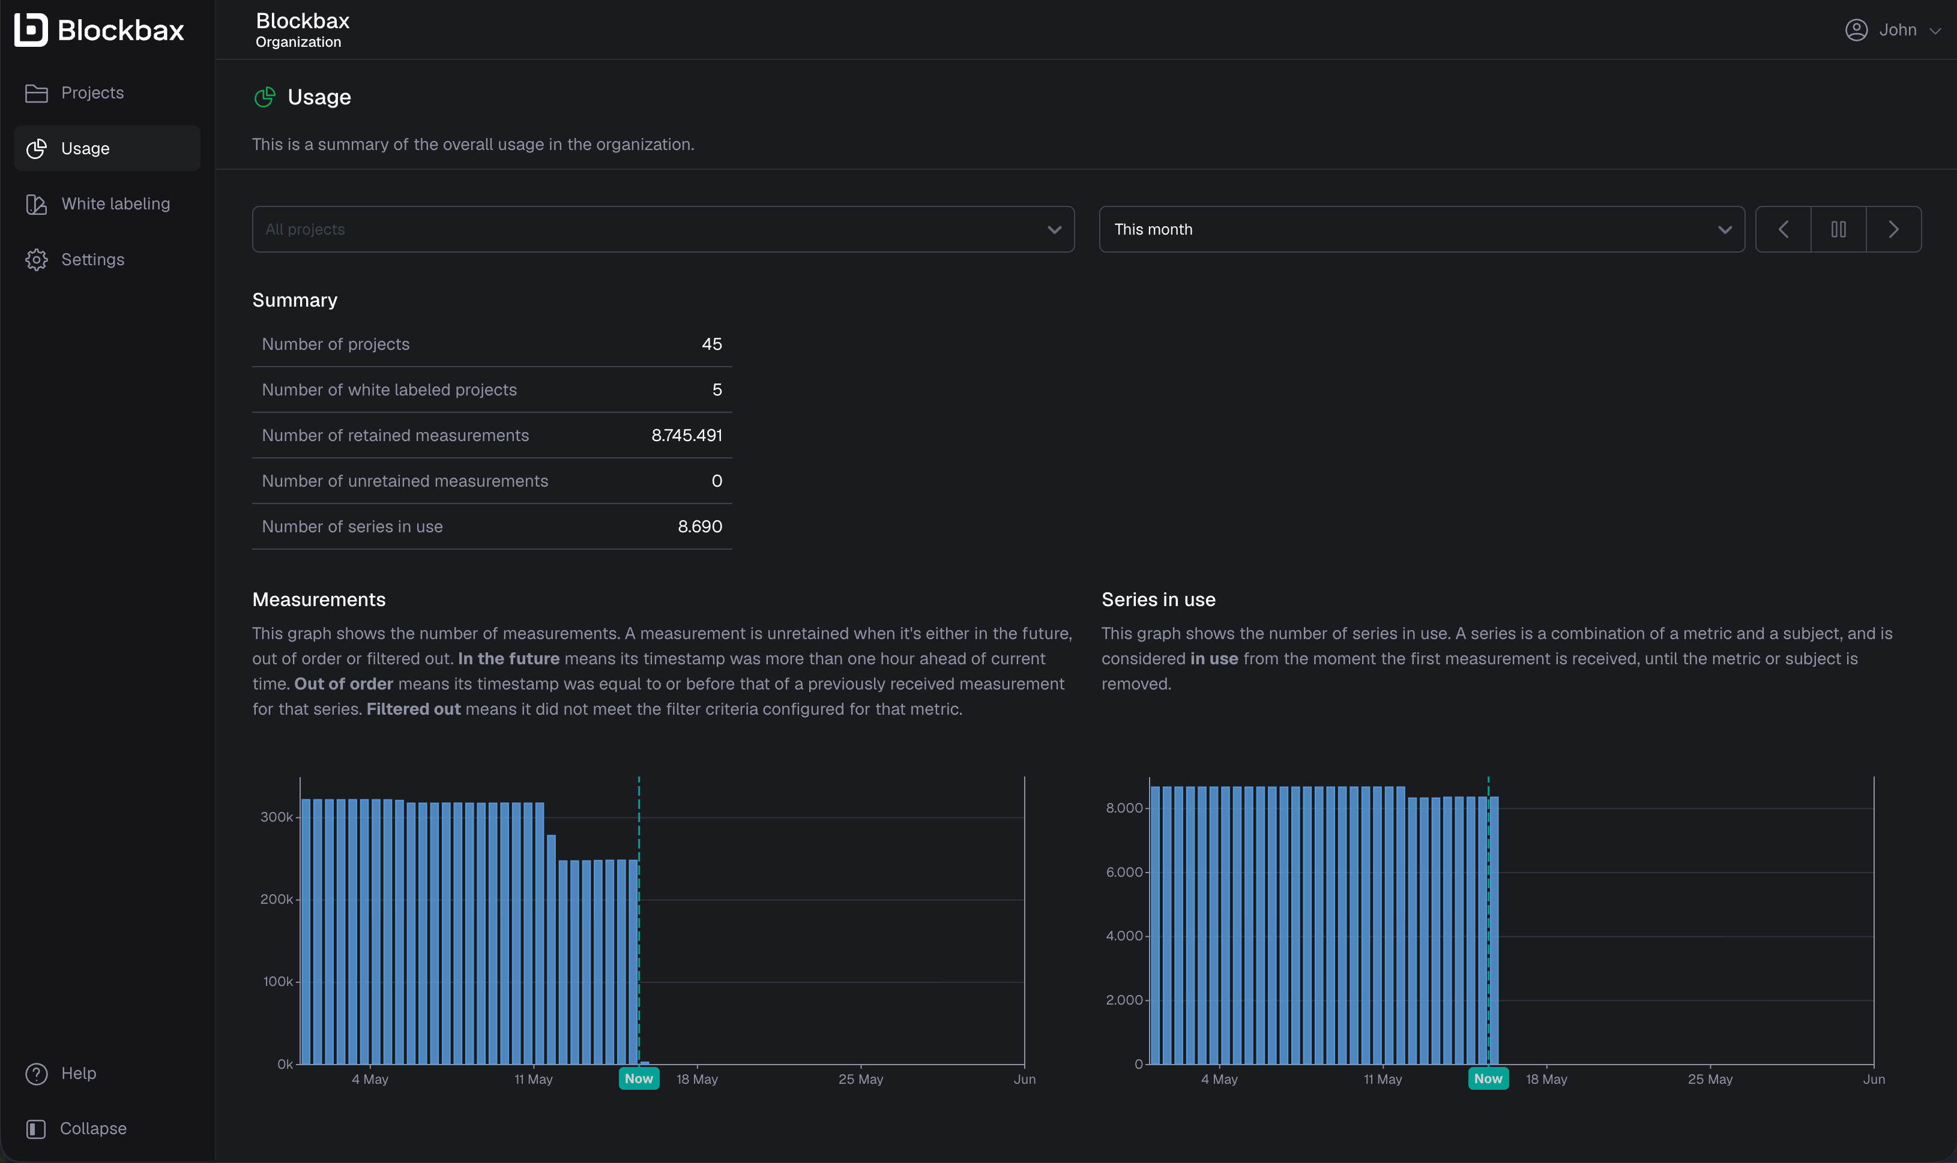Click the Help question mark icon
Image resolution: width=1957 pixels, height=1163 pixels.
[36, 1074]
